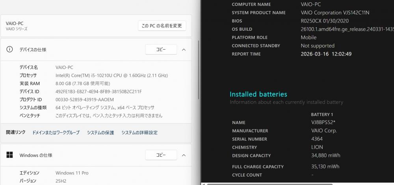The height and width of the screenshot is (185, 394).
Task: Click the この PC の名前を変更 button
Action: (162, 26)
